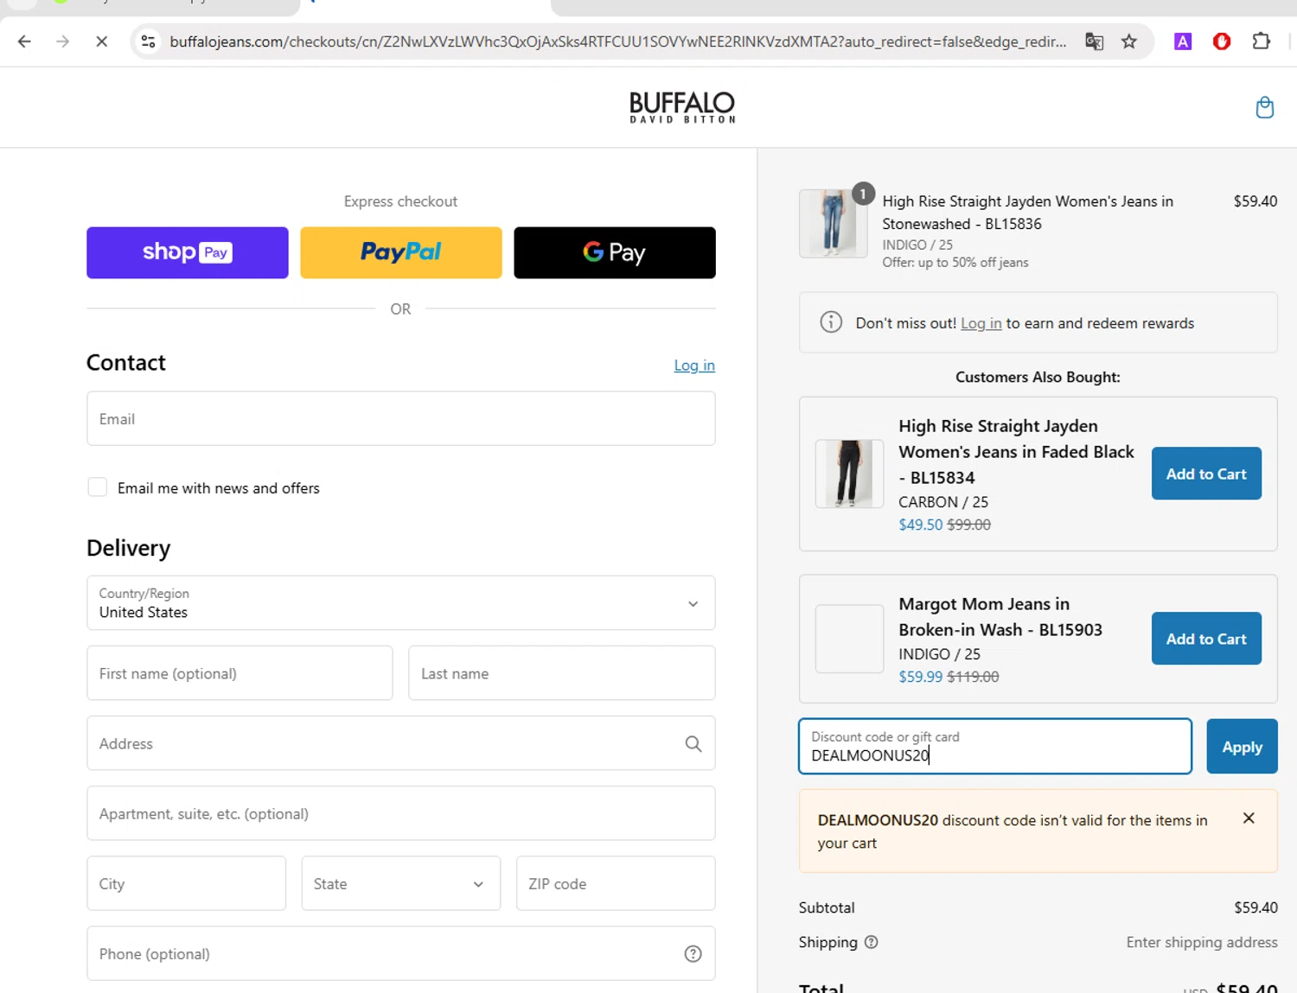Viewport: 1297px width, 993px height.
Task: Click the Phone (optional) field
Action: (x=401, y=953)
